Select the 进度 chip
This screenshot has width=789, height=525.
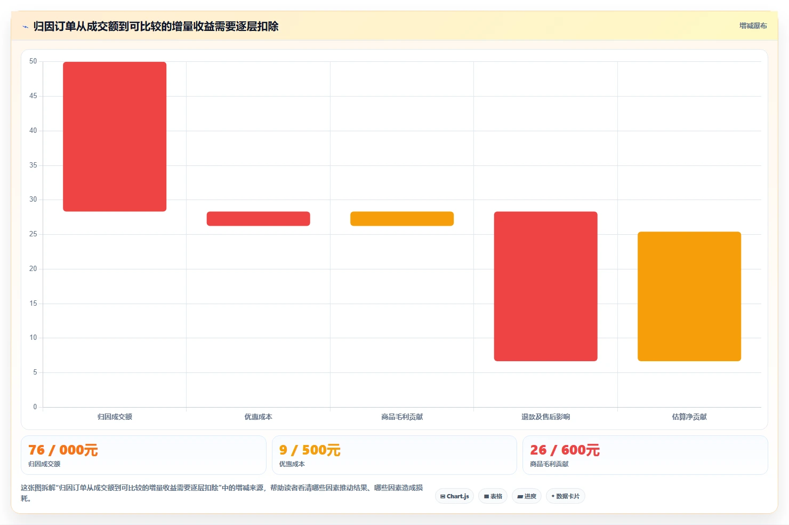527,496
